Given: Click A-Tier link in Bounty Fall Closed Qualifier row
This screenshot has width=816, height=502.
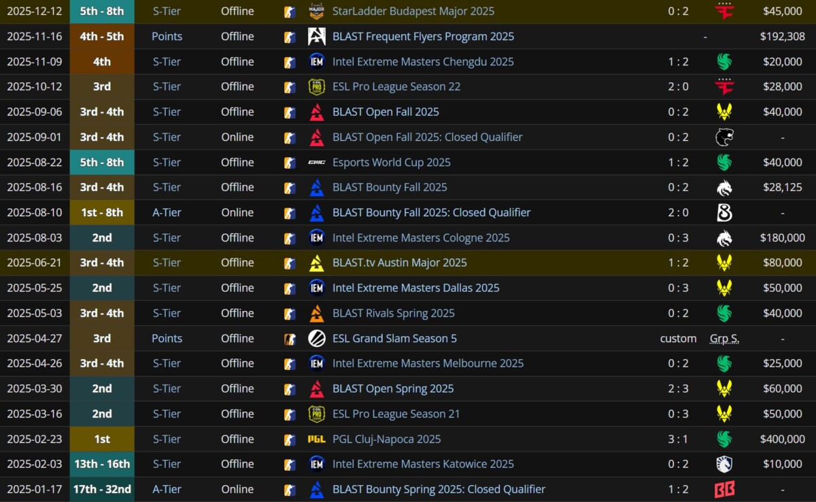Looking at the screenshot, I should point(167,213).
